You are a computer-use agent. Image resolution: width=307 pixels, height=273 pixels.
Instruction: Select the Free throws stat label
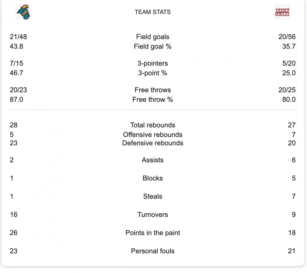click(x=152, y=90)
